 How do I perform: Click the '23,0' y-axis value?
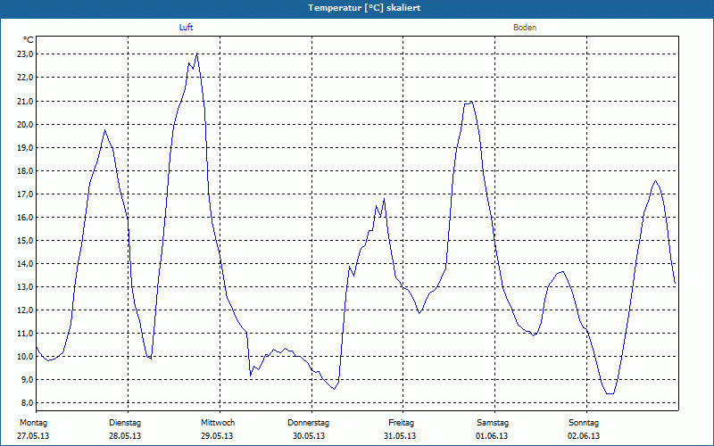(25, 54)
